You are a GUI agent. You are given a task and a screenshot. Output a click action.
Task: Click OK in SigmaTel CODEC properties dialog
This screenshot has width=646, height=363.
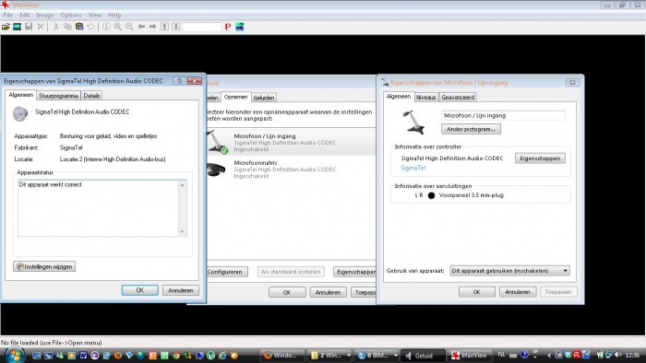(x=140, y=290)
